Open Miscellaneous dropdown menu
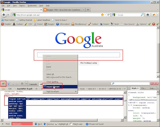 point(79,24)
